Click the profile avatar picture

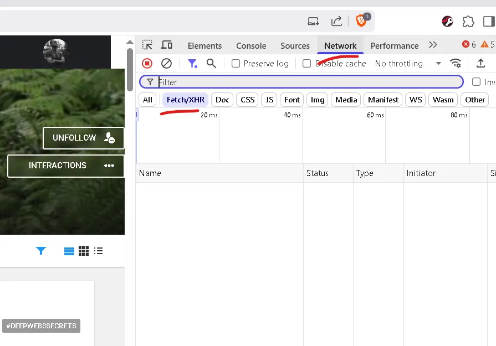click(x=55, y=51)
